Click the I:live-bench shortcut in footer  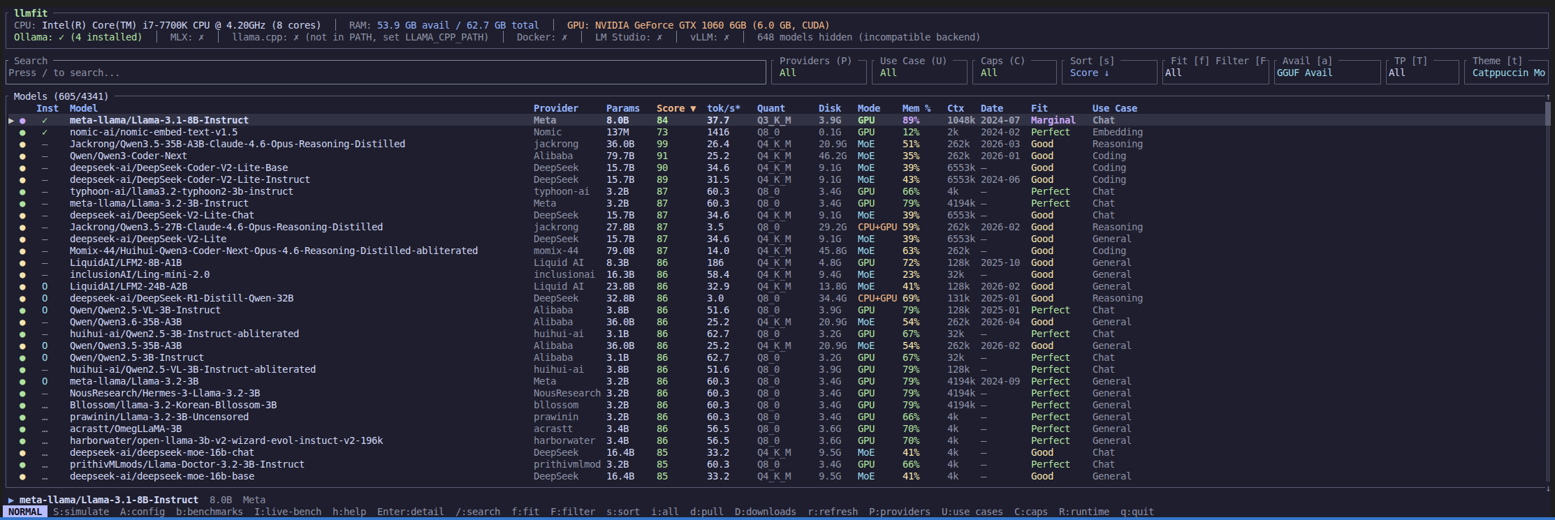(288, 512)
